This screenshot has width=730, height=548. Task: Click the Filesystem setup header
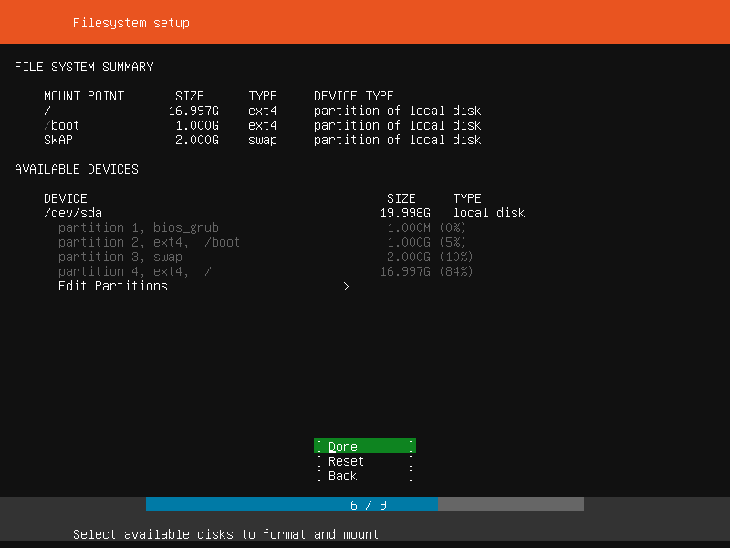coord(130,22)
